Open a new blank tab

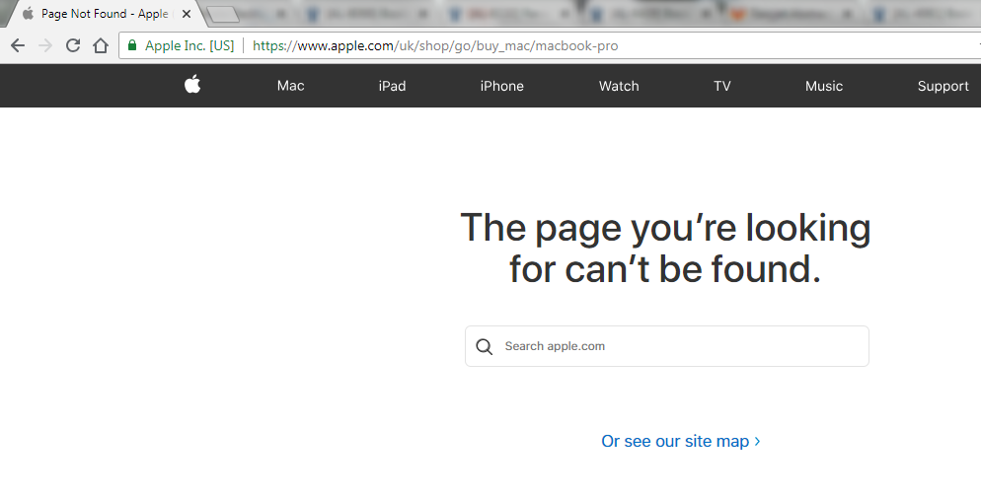[222, 14]
